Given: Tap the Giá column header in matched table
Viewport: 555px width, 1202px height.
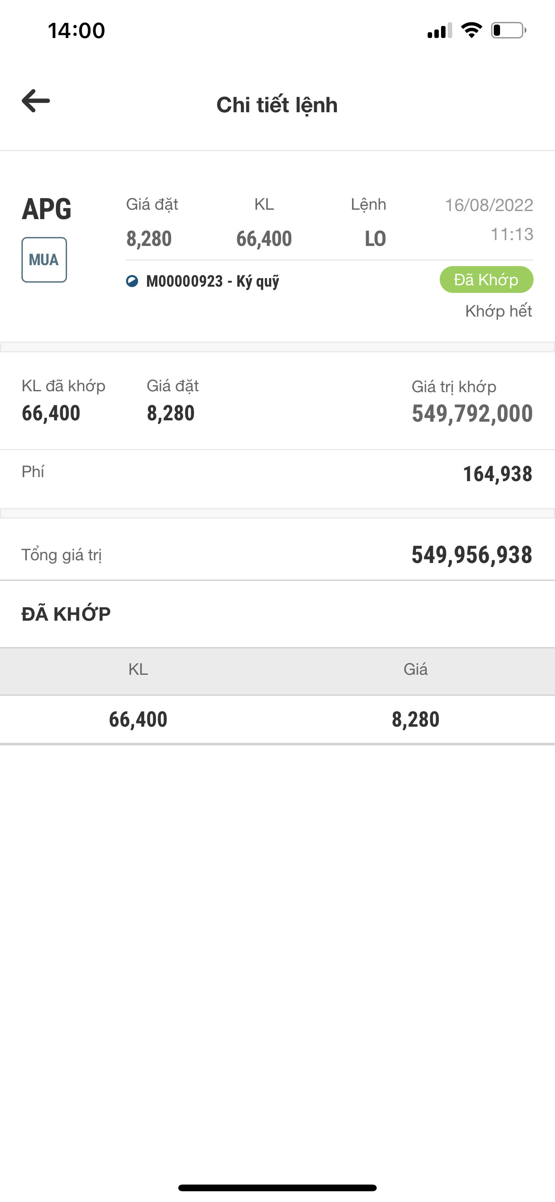Looking at the screenshot, I should 415,669.
